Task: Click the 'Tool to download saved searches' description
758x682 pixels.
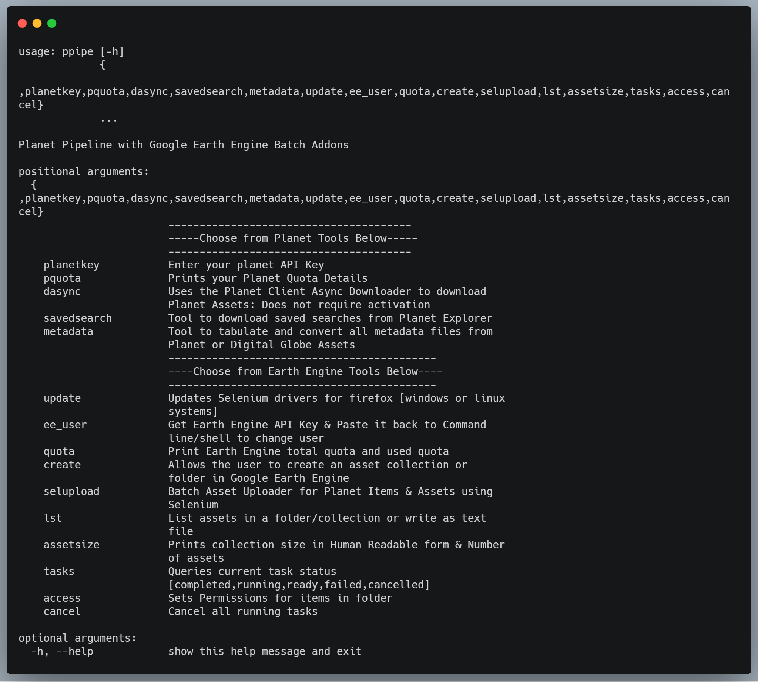Action: (x=329, y=318)
